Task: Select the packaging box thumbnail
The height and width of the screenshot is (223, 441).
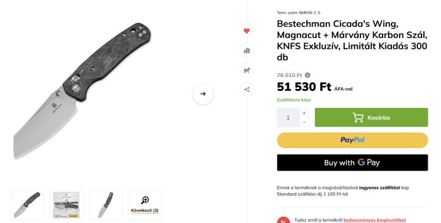Action: tap(66, 205)
